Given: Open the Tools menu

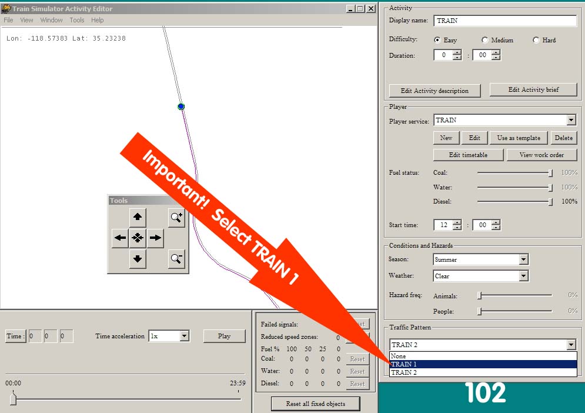Looking at the screenshot, I should coord(77,20).
